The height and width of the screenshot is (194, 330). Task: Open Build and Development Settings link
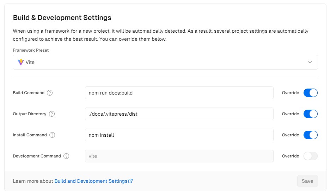click(91, 181)
